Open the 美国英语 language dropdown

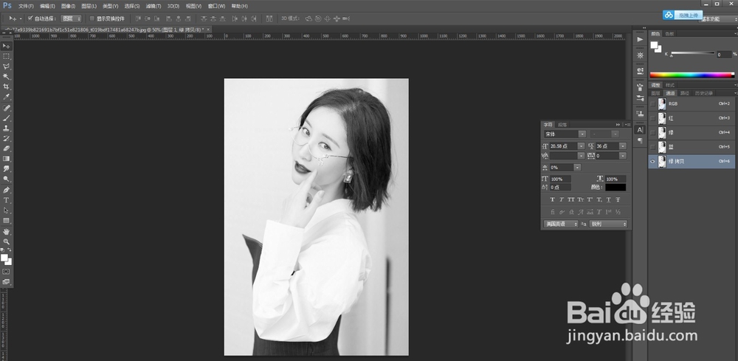561,224
